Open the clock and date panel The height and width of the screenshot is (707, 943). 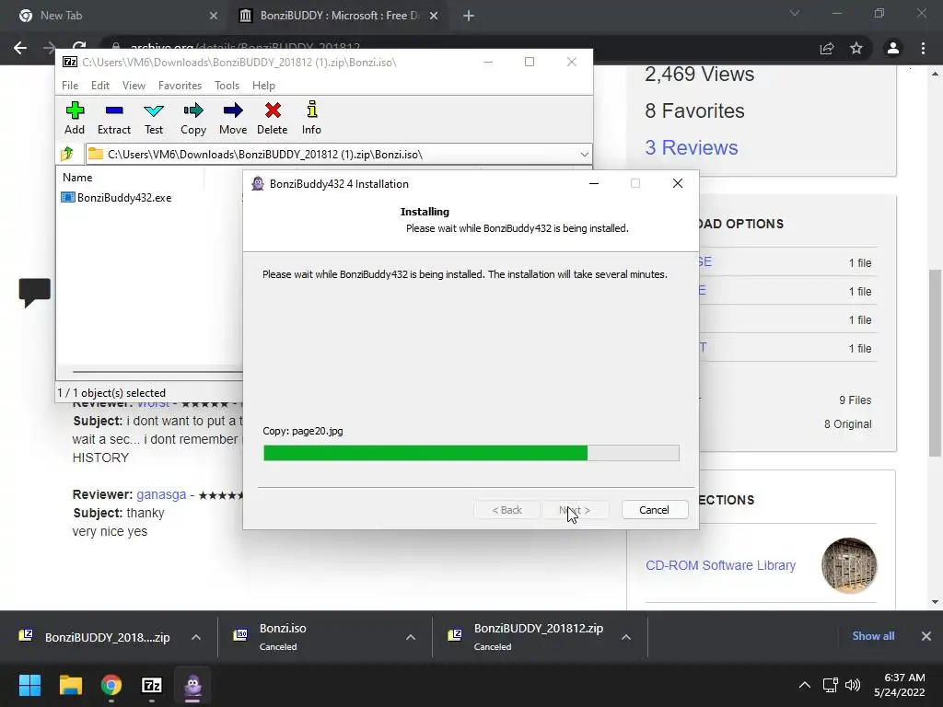tap(899, 685)
